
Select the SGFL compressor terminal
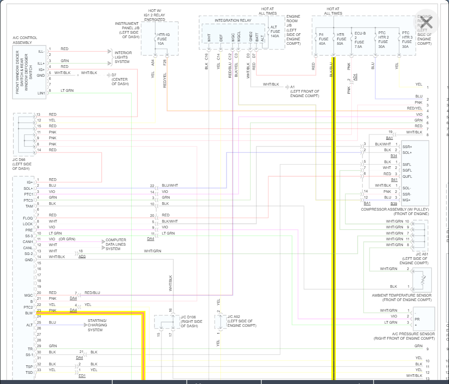(x=407, y=170)
